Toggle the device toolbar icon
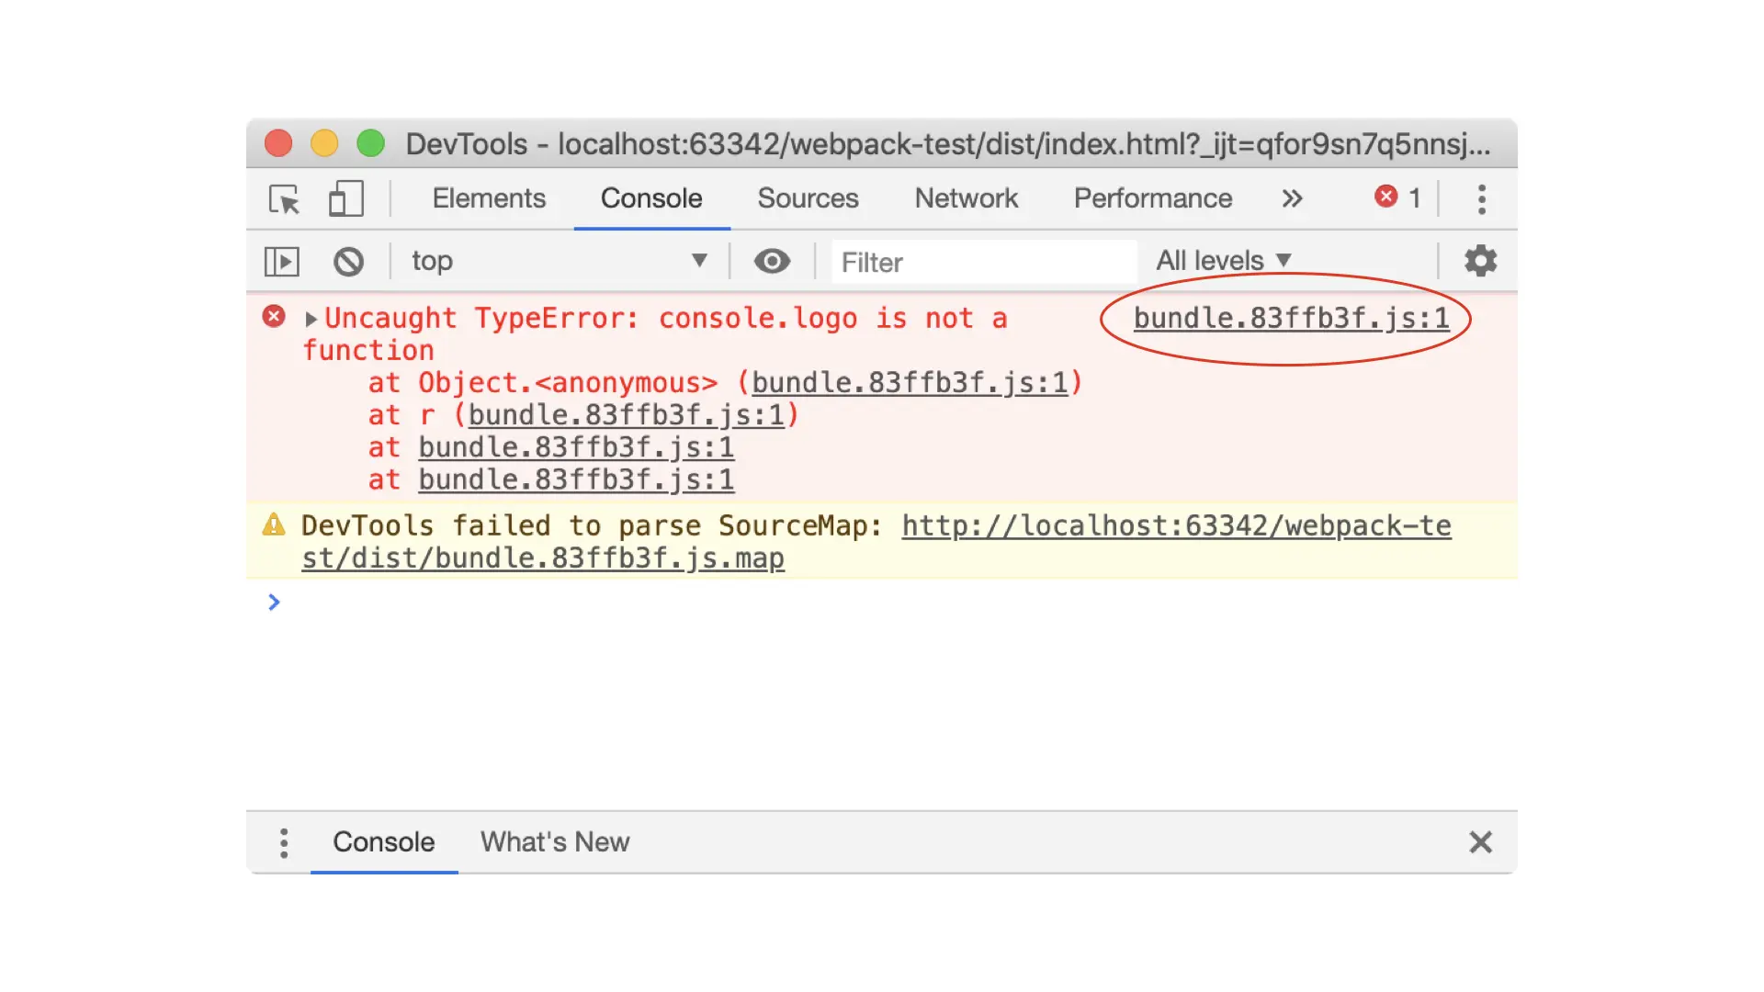 point(345,198)
